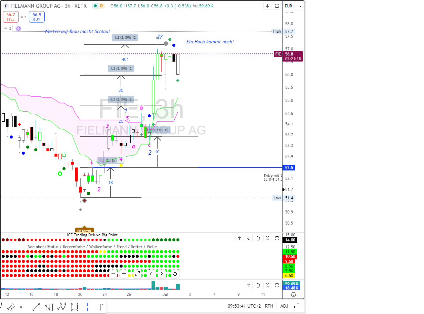Toggle ADJ price adjustment
This screenshot has height=314, width=424.
coord(284,306)
